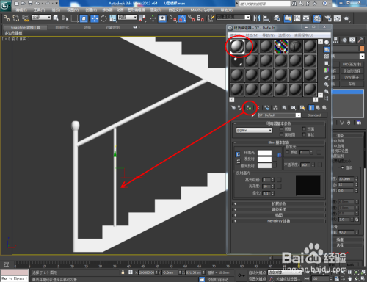Image resolution: width=367 pixels, height=282 pixels.
Task: Select the checkered multicolor material slot
Action: coord(280,46)
